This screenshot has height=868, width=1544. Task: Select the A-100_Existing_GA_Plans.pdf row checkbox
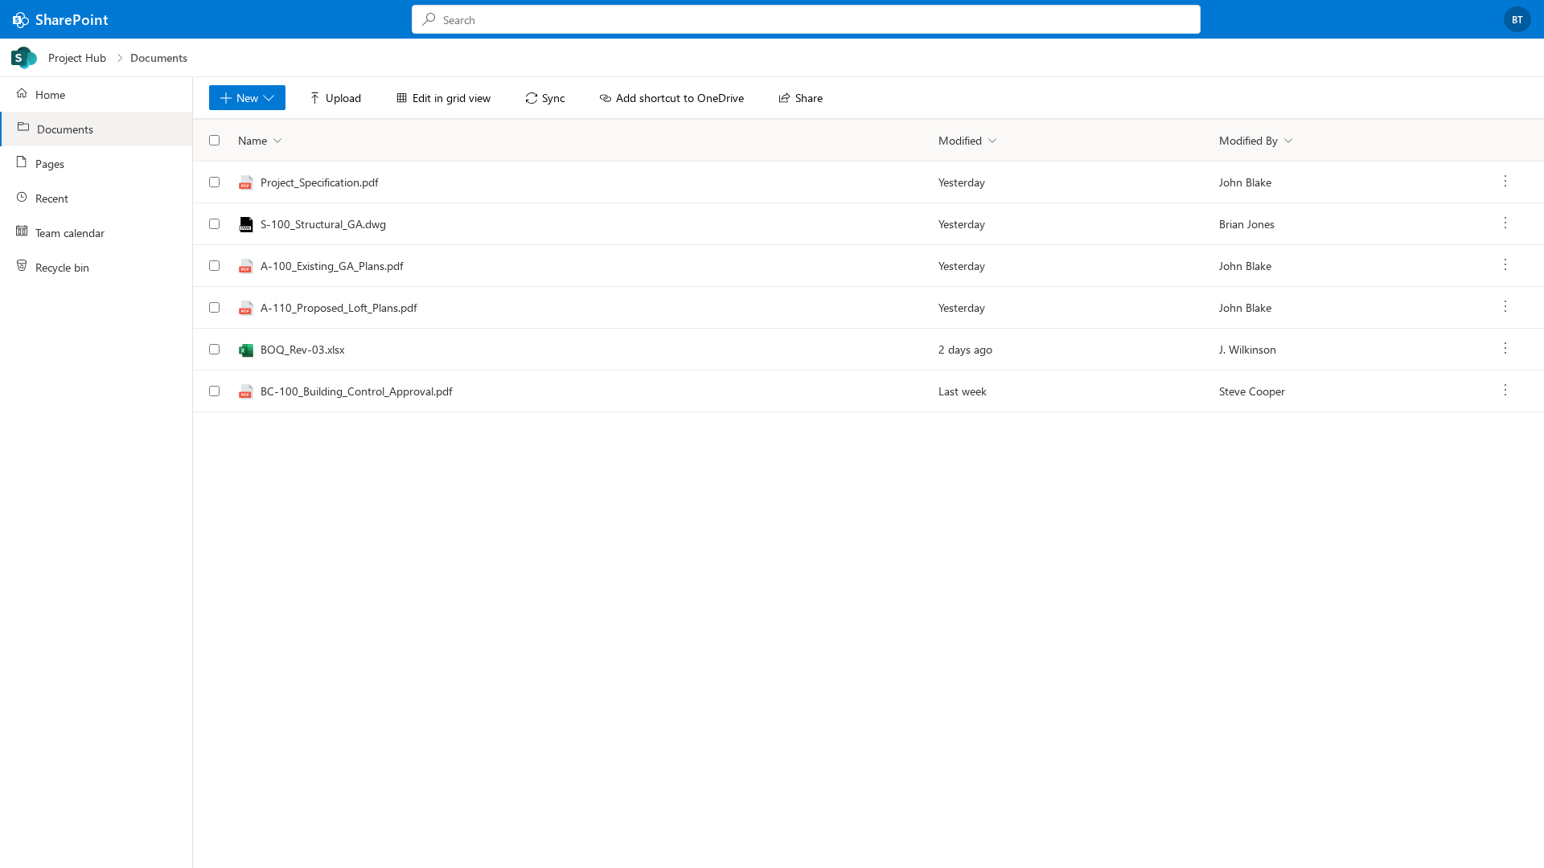click(214, 265)
